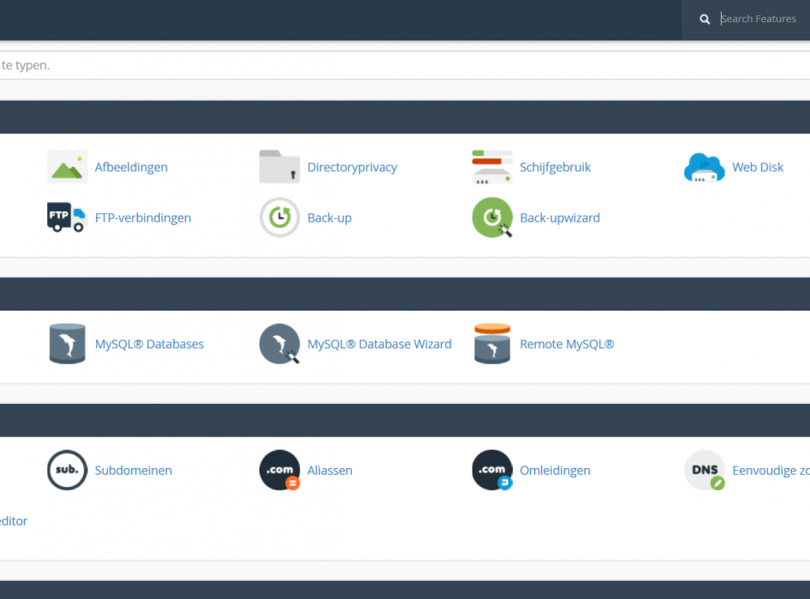Open the Back-upwizard green icon
This screenshot has width=810, height=599.
pos(492,217)
